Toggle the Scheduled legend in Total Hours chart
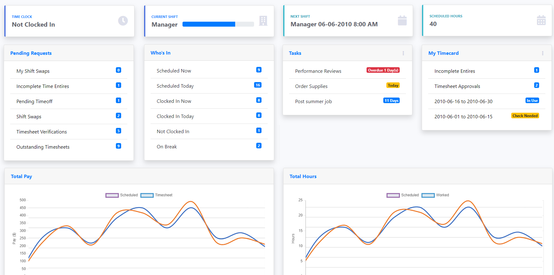The image size is (554, 275). point(403,195)
